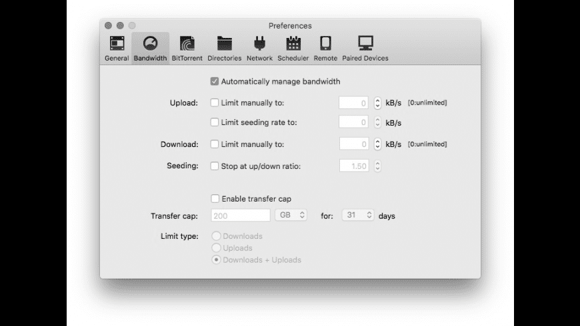Select the Bandwidth gauge icon
The width and height of the screenshot is (580, 326).
pos(150,43)
